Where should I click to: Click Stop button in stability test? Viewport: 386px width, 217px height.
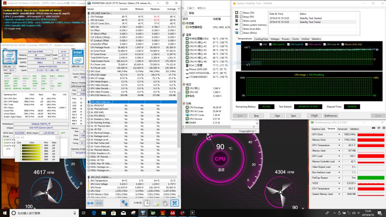click(x=256, y=116)
